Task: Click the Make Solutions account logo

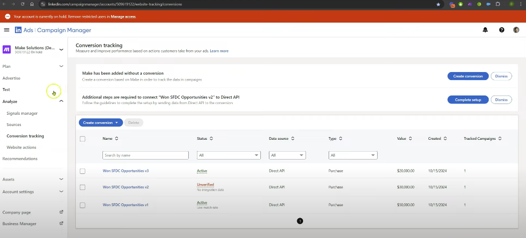Action: coord(6,50)
